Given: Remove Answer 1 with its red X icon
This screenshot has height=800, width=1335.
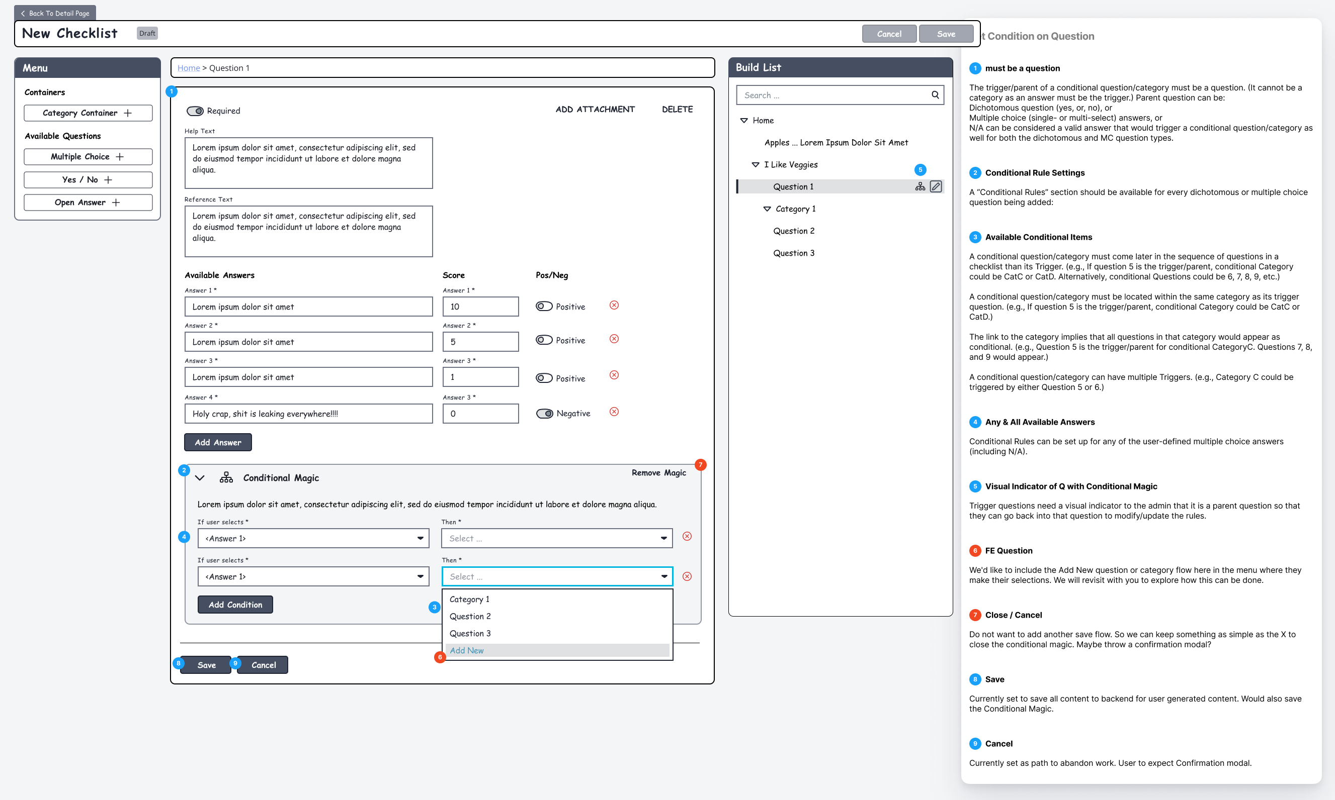Looking at the screenshot, I should click(614, 305).
